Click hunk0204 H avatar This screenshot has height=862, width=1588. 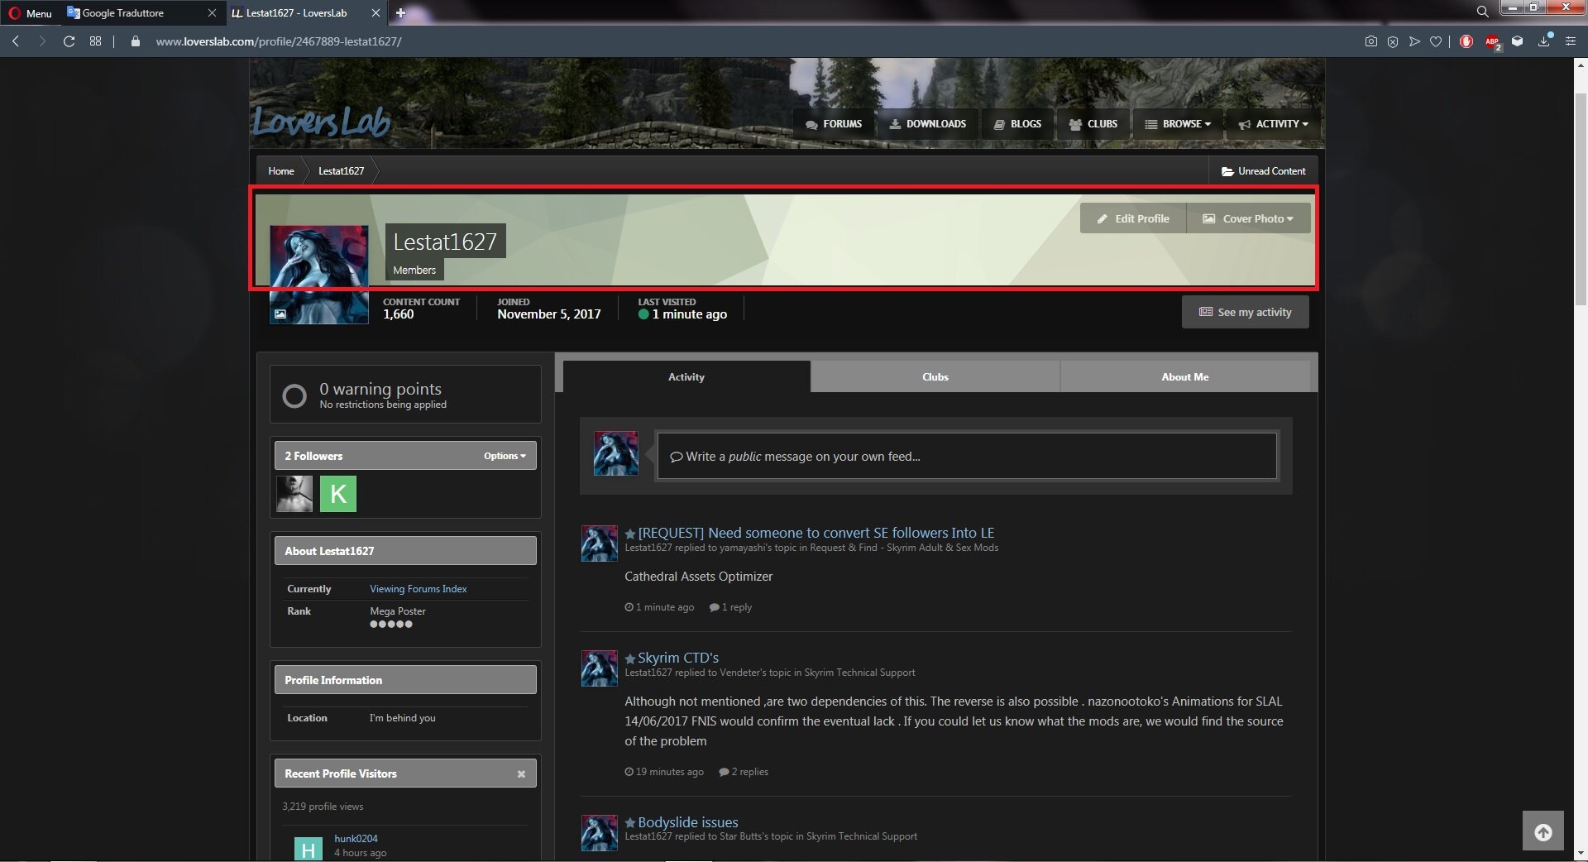coord(308,849)
